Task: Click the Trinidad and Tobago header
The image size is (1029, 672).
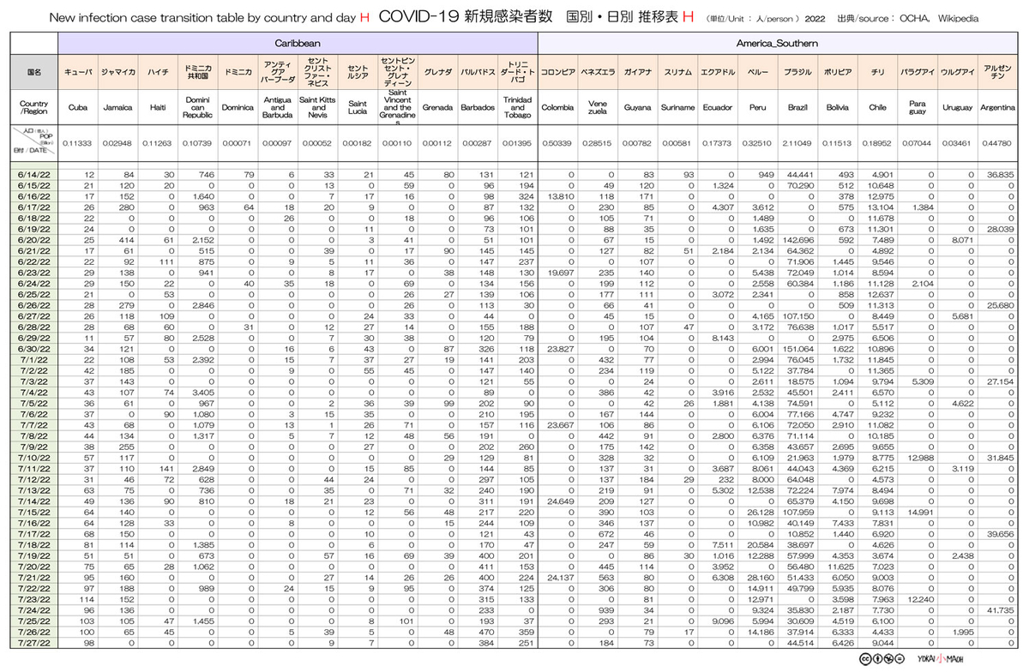Action: tap(518, 108)
